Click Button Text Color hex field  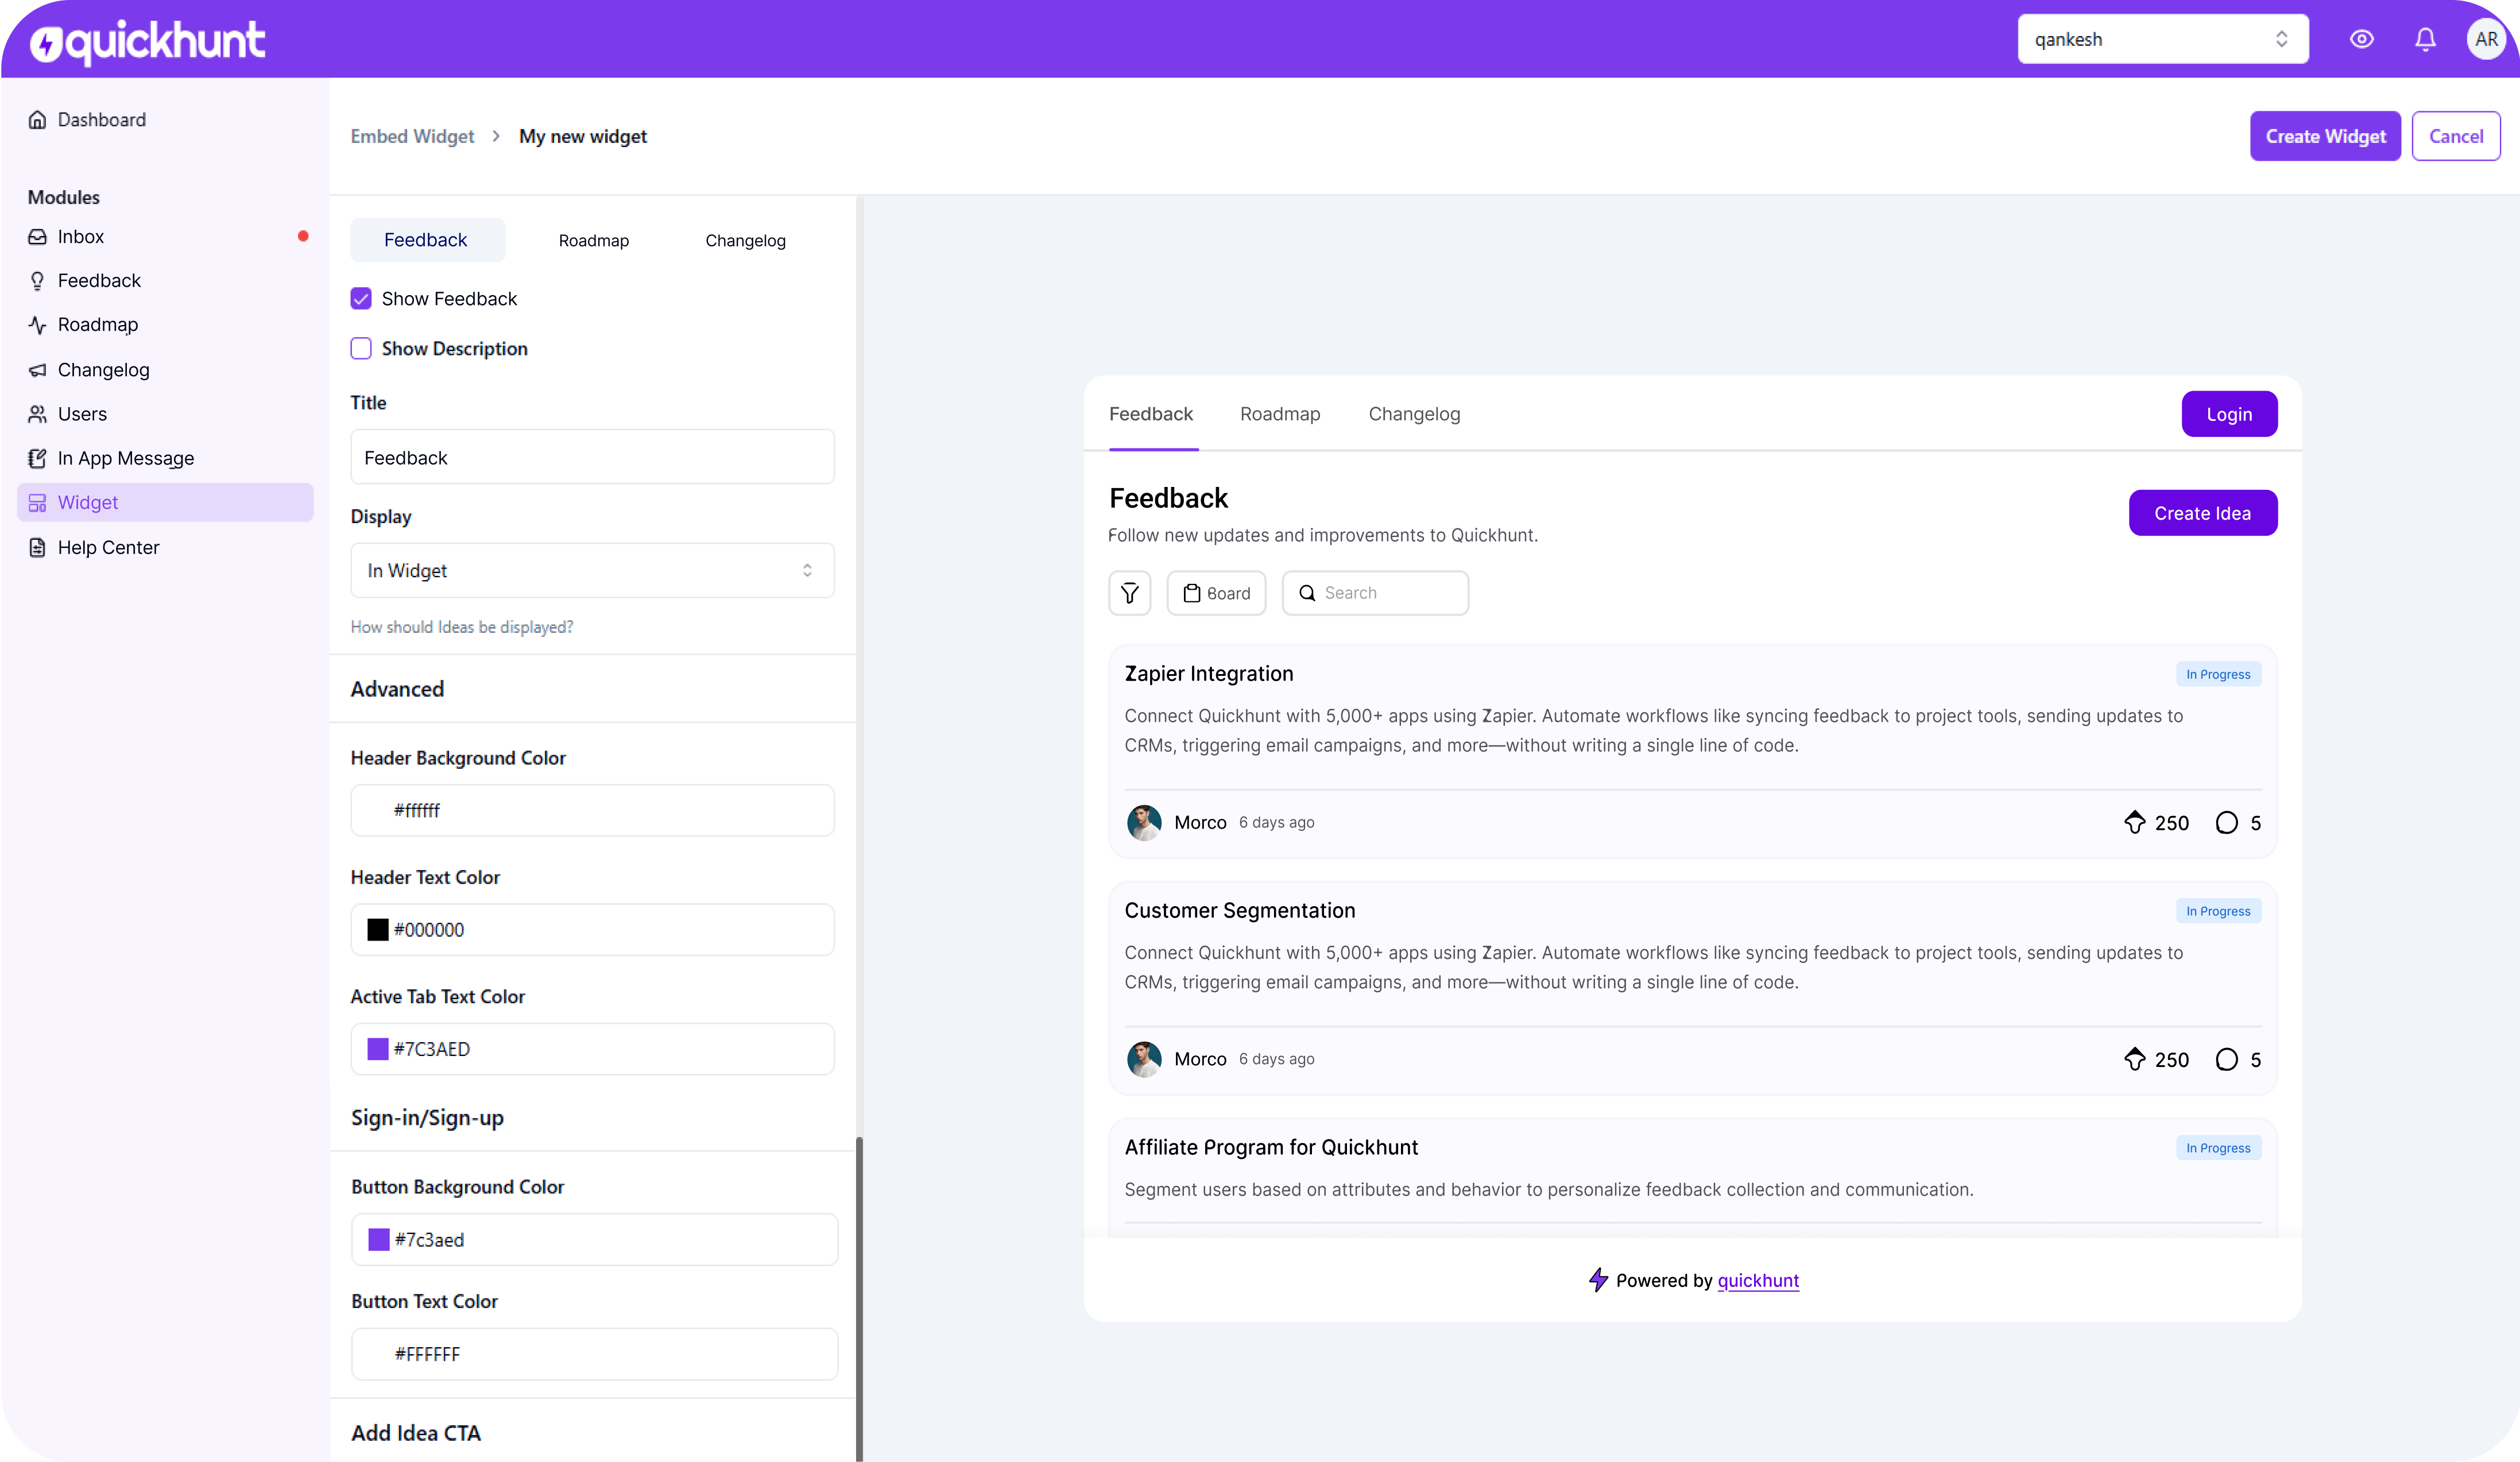tap(594, 1354)
